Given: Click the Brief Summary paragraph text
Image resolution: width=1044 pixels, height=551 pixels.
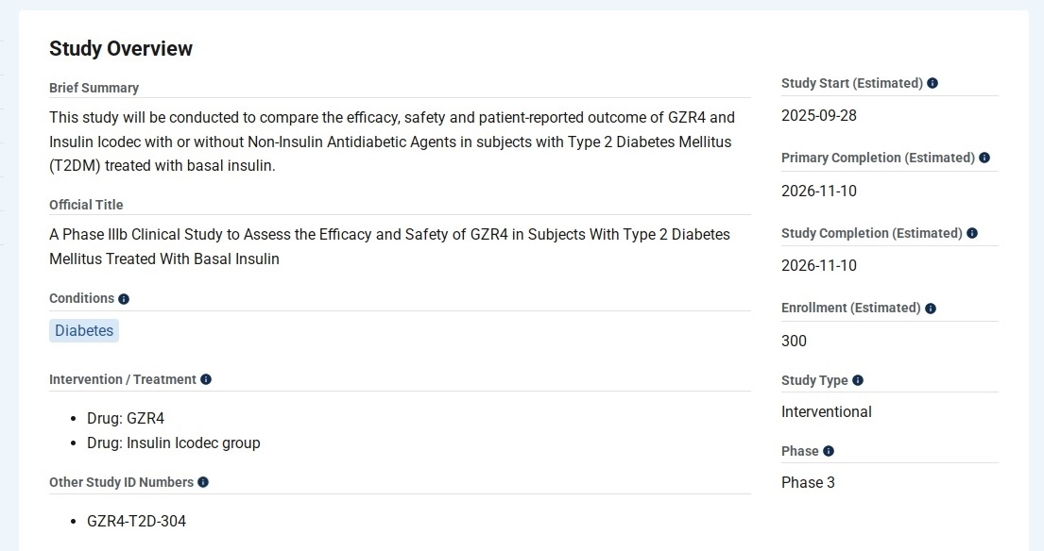Looking at the screenshot, I should [391, 142].
